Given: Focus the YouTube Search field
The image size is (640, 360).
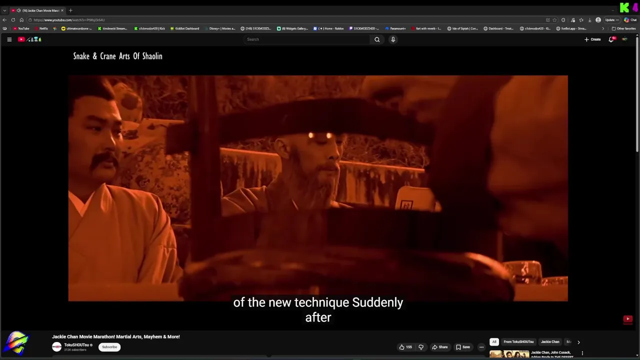Looking at the screenshot, I should 307,39.
